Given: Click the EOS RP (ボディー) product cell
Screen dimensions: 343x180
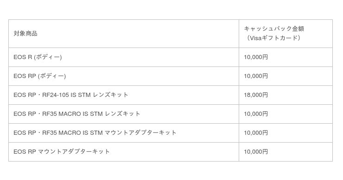Looking at the screenshot, I should click(x=124, y=76).
